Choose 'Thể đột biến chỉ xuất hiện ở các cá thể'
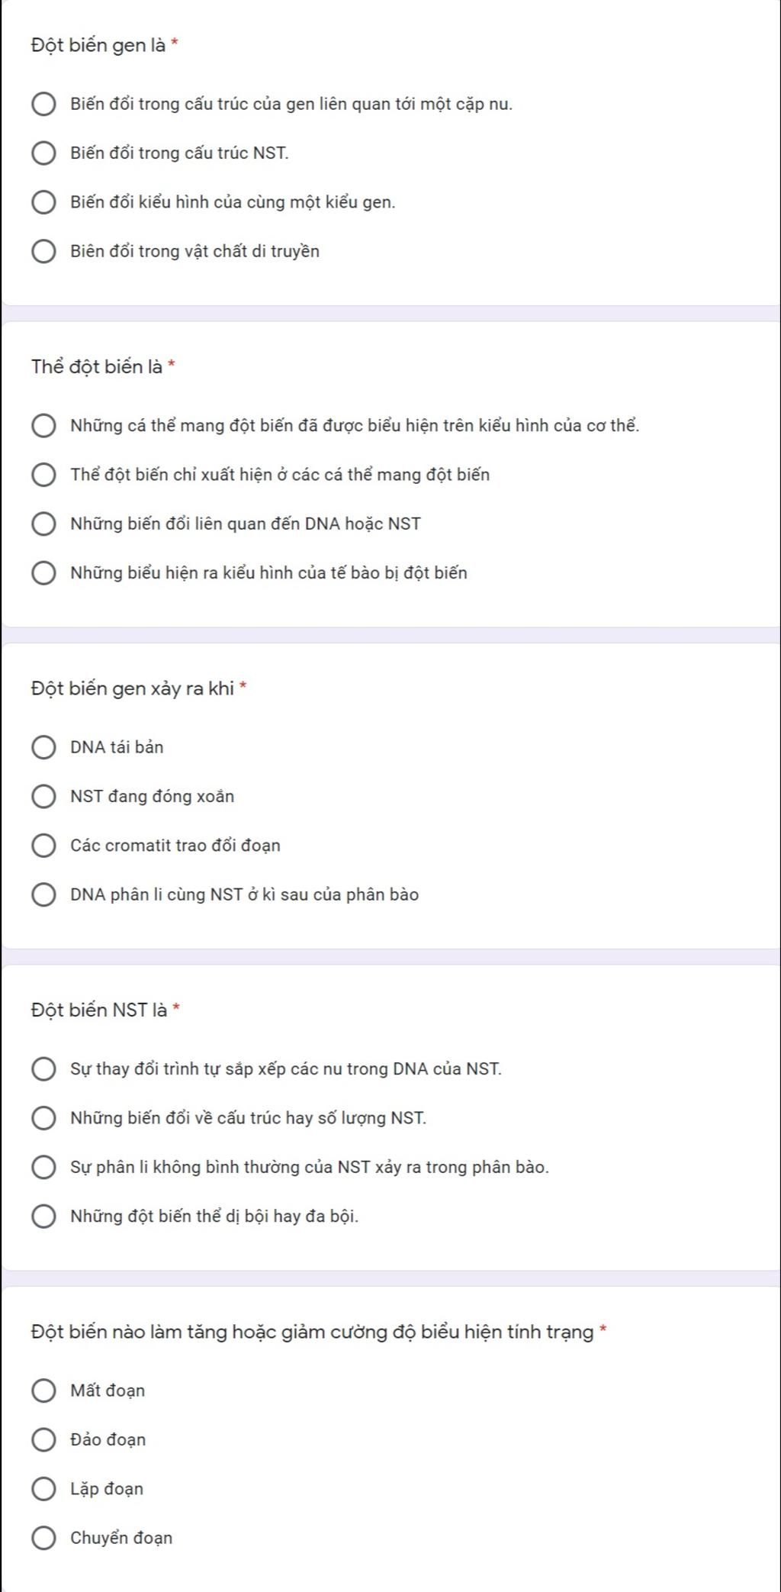Viewport: 781px width, 1592px height. click(x=43, y=475)
